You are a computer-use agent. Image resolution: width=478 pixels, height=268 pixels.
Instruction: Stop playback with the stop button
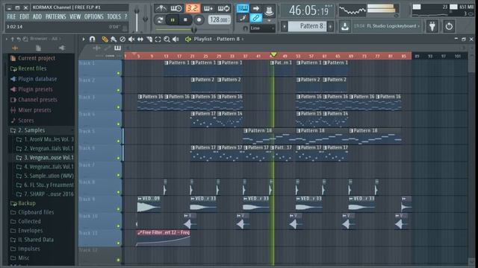185,20
